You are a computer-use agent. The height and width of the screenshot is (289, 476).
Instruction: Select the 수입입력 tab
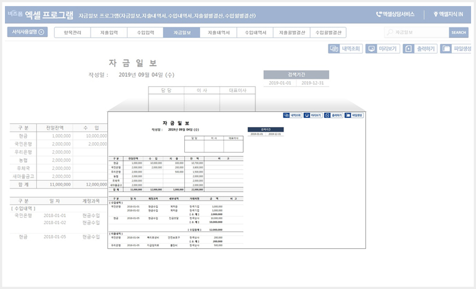point(145,32)
